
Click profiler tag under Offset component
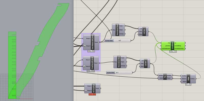coord(188,85)
